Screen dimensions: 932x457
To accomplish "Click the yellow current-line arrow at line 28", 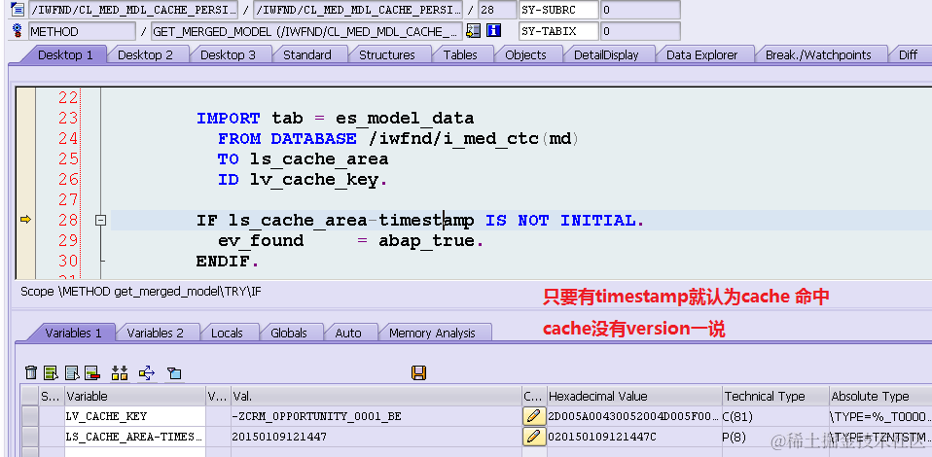I will [x=25, y=221].
